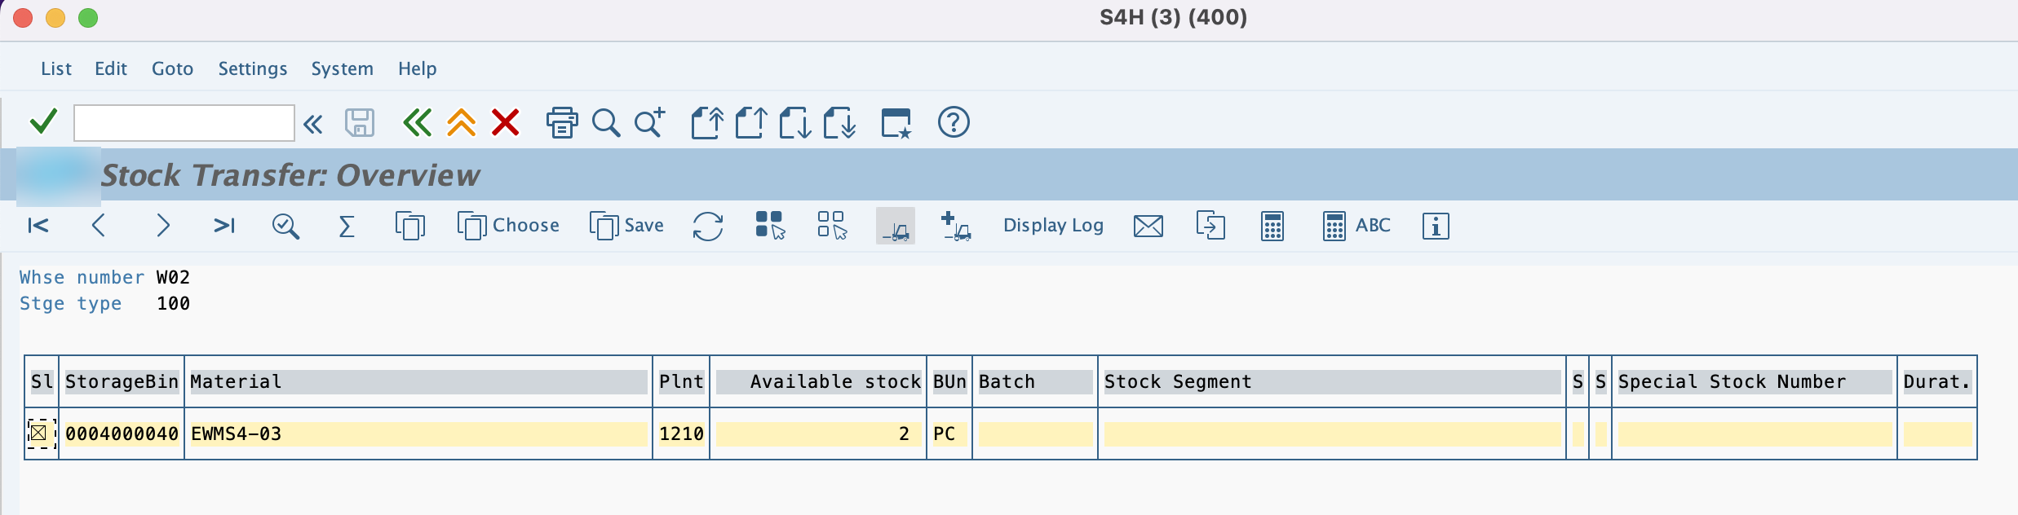Click the Special Stock Number header
This screenshot has width=2018, height=515.
point(1755,381)
